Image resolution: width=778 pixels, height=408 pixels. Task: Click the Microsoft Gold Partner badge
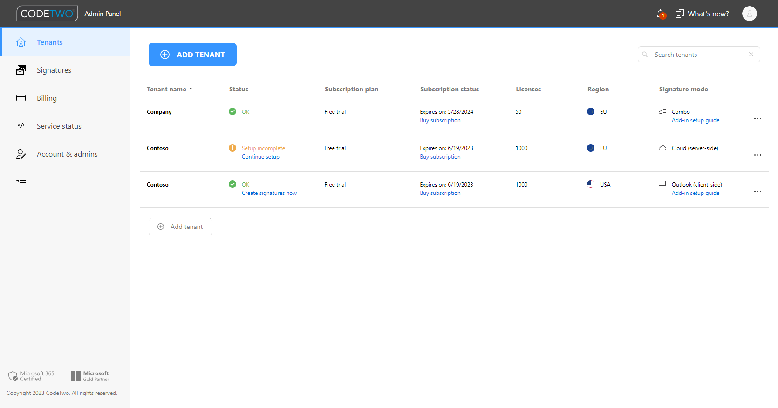pyautogui.click(x=89, y=376)
